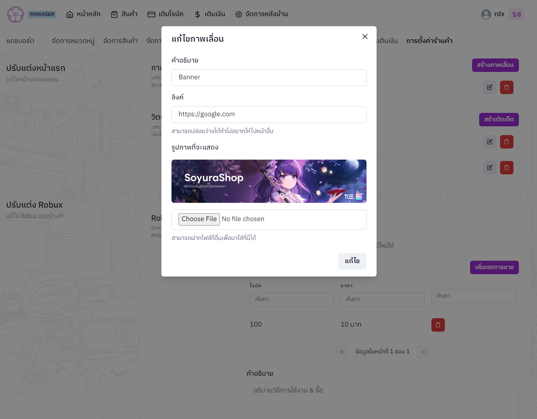The image size is (537, 419).
Task: Go to next page arrow in rate table
Action: point(423,352)
